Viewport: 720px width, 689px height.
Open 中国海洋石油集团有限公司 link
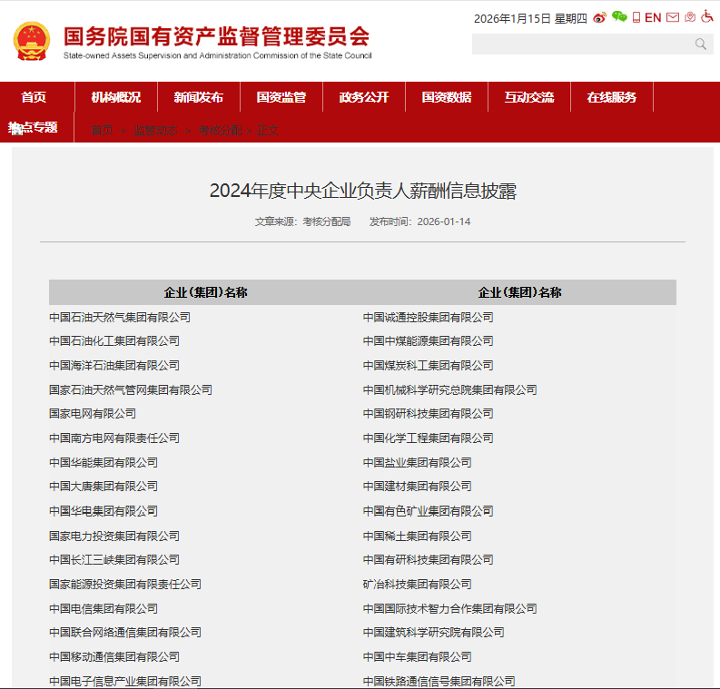[x=114, y=366]
